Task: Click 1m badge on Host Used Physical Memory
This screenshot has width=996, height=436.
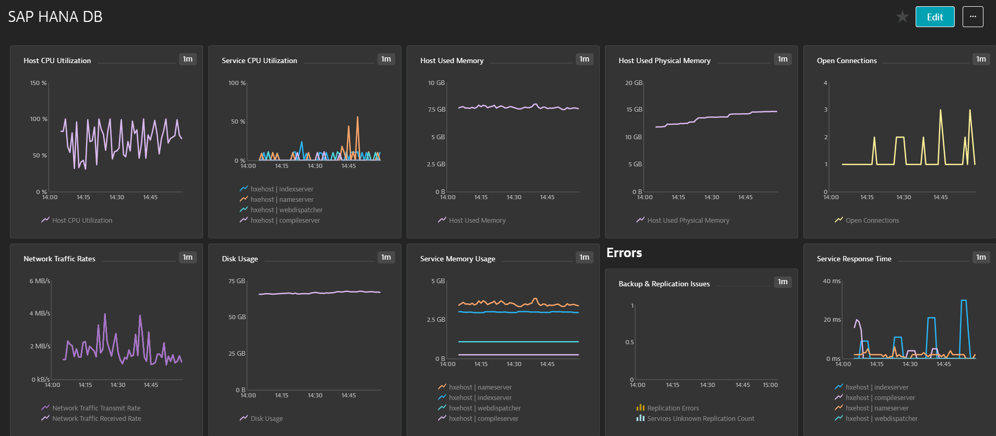Action: [x=783, y=59]
